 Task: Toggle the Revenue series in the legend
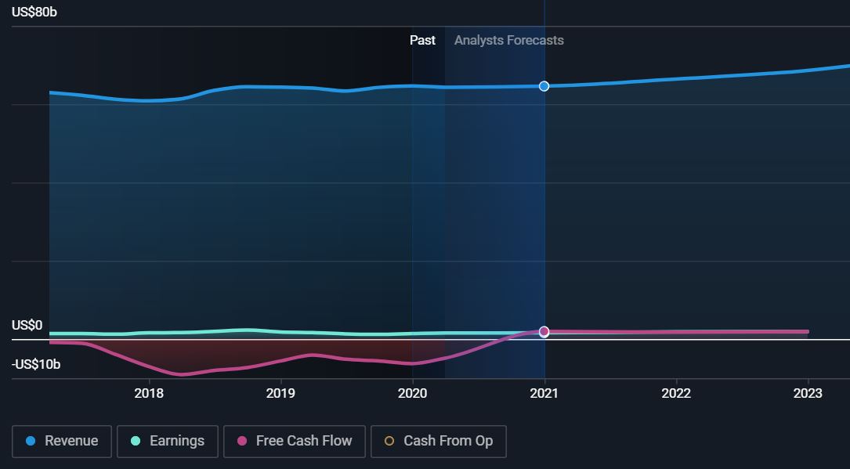pos(62,441)
